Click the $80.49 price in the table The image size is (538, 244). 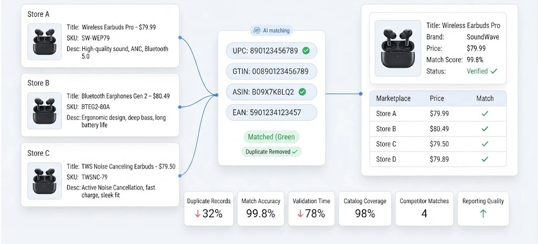(x=439, y=129)
